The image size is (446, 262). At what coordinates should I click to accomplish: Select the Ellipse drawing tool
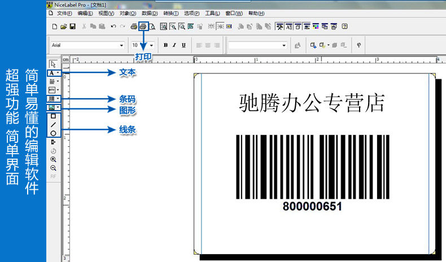point(53,133)
